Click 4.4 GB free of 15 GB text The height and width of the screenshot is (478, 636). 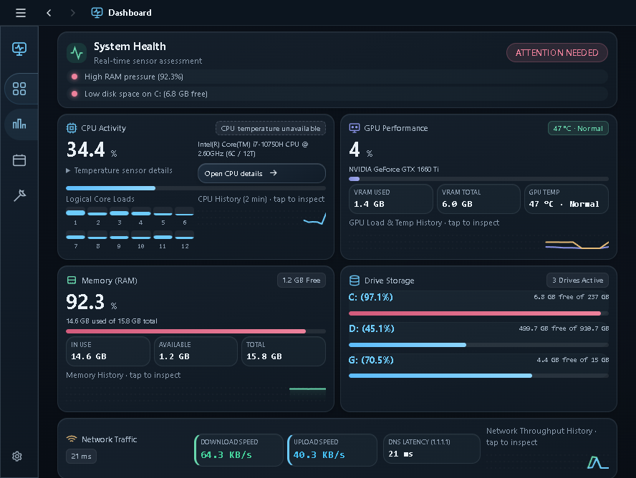tap(573, 360)
